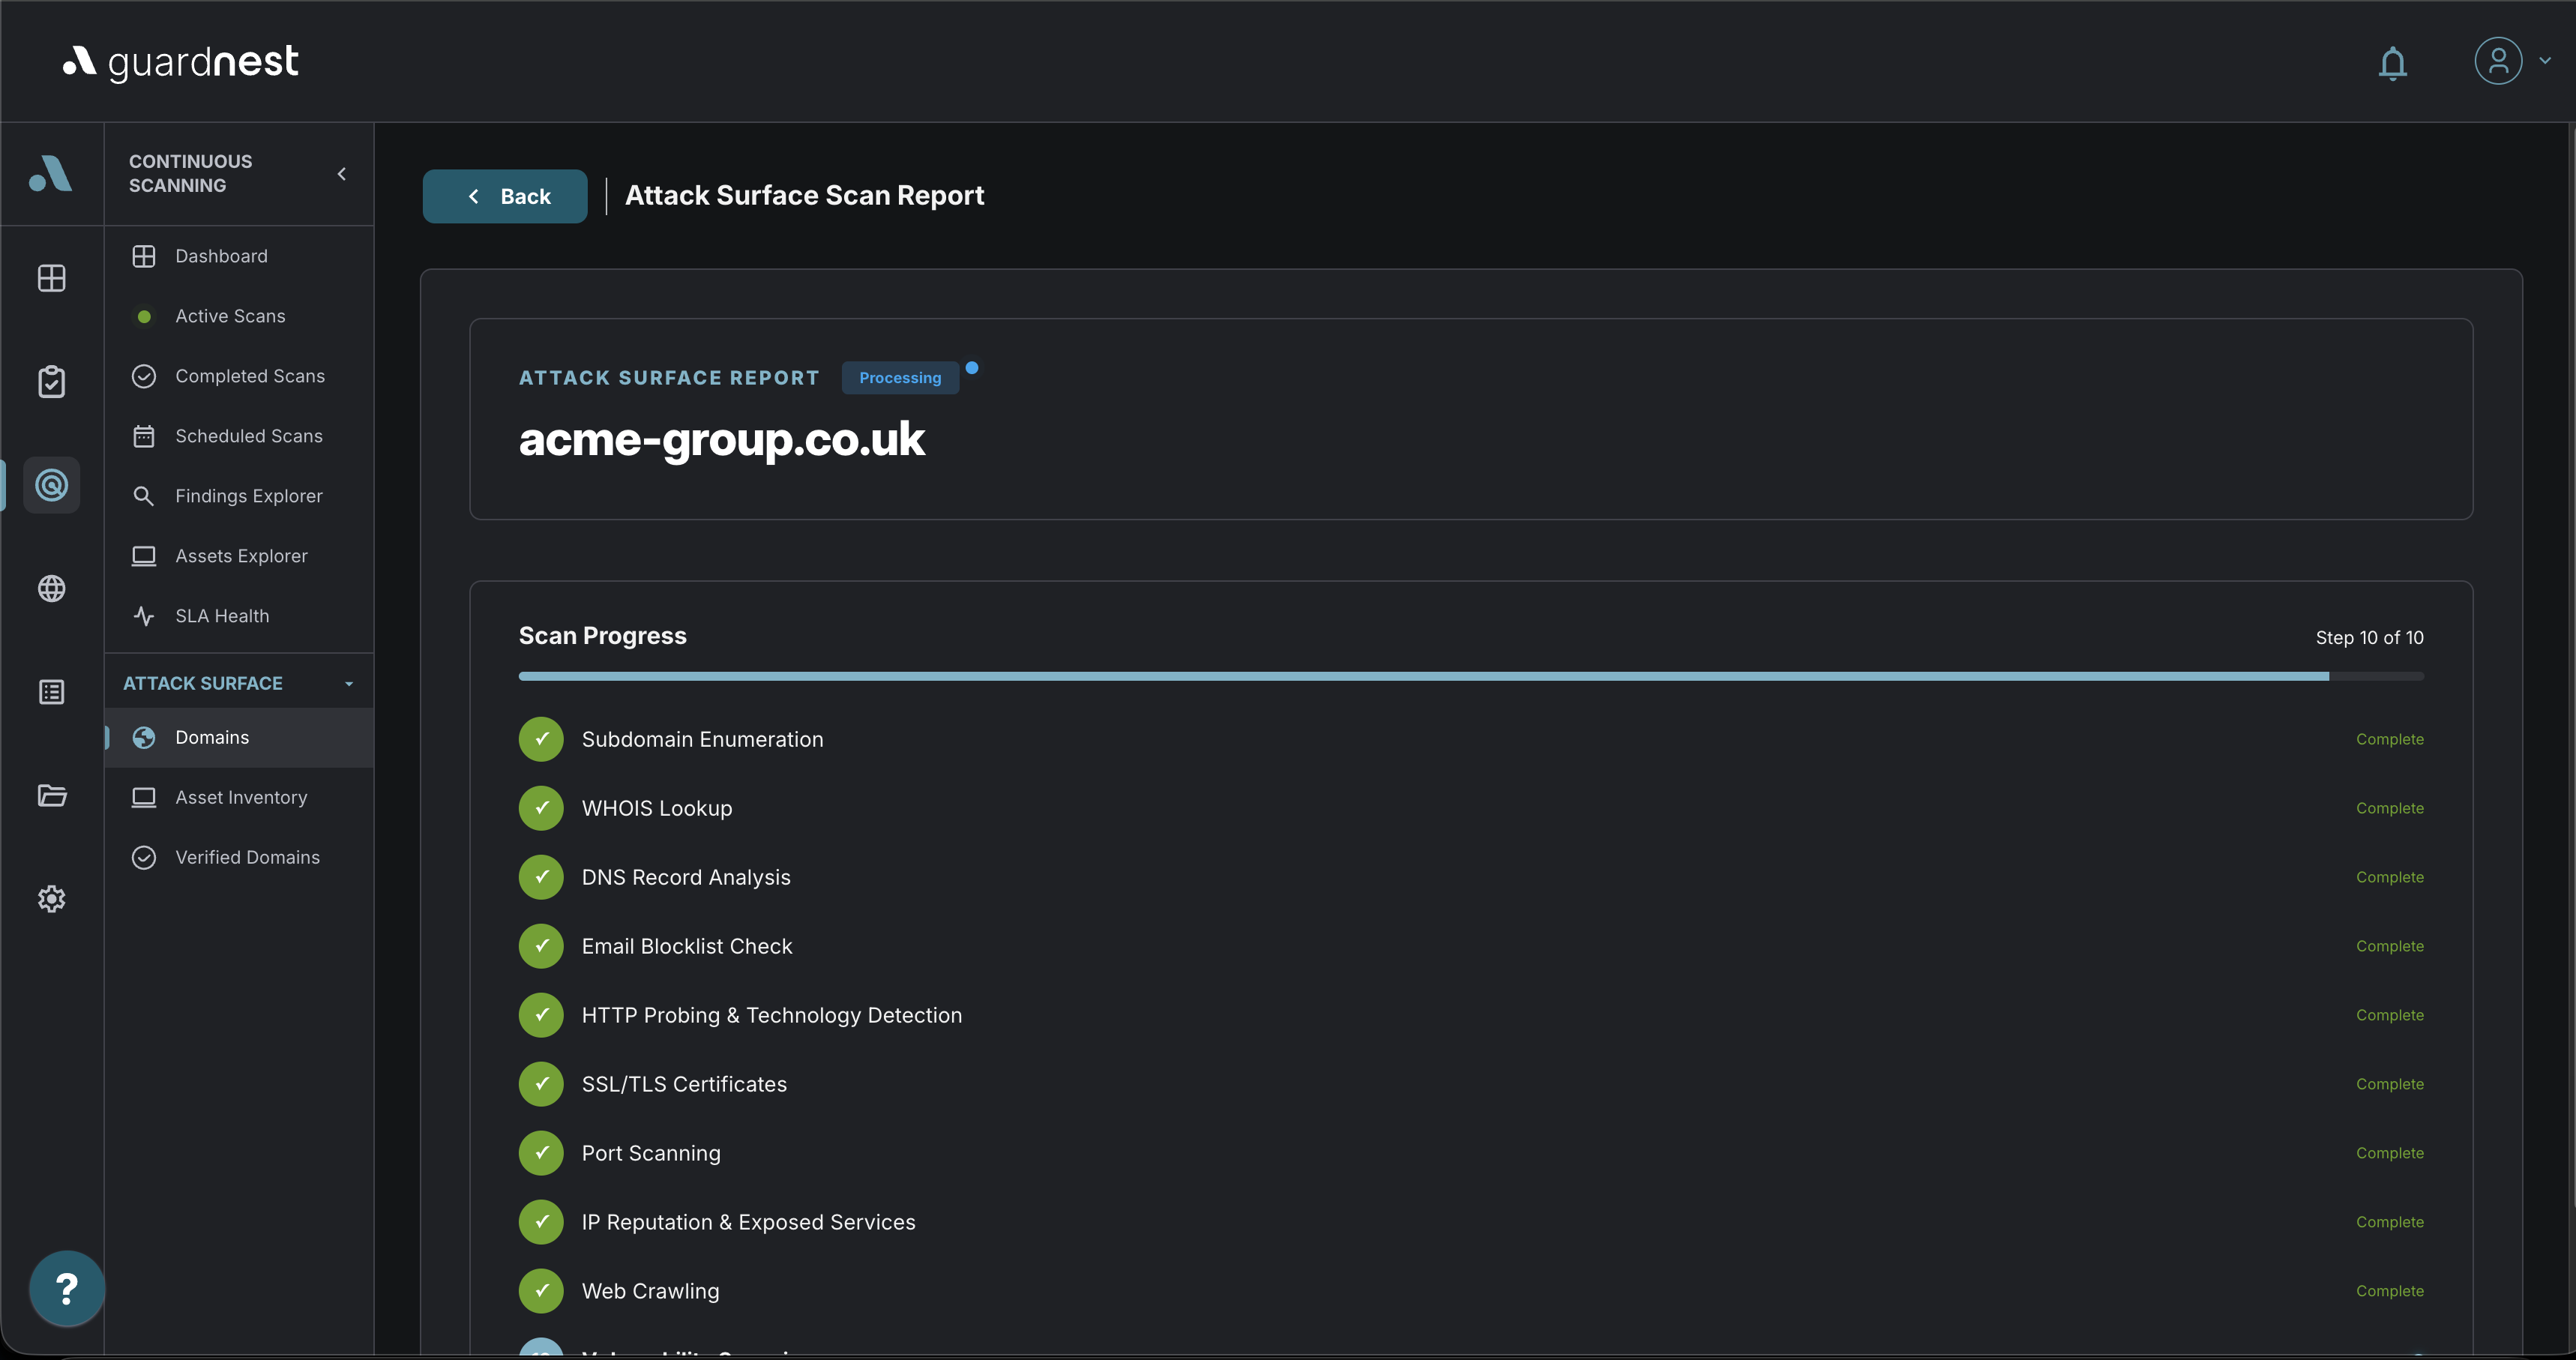
Task: Select the target scanning icon in rail
Action: tap(52, 485)
